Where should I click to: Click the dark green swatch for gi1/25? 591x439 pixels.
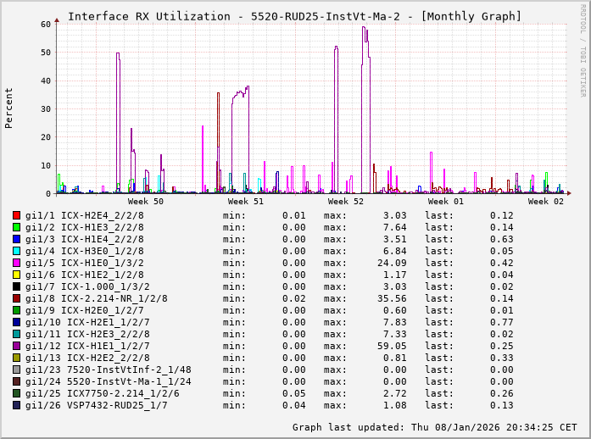[16, 393]
